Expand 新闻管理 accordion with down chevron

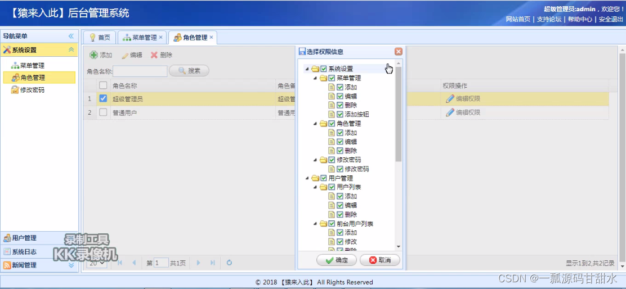(71, 265)
